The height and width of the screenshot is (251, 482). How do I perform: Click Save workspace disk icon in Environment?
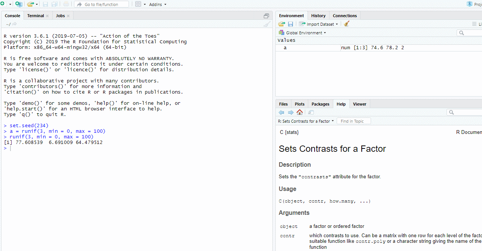pyautogui.click(x=290, y=24)
